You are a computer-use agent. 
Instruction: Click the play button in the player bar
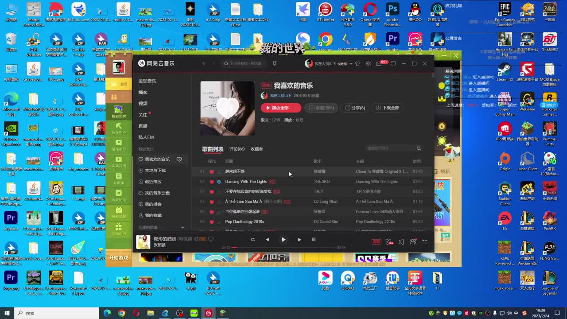point(283,240)
